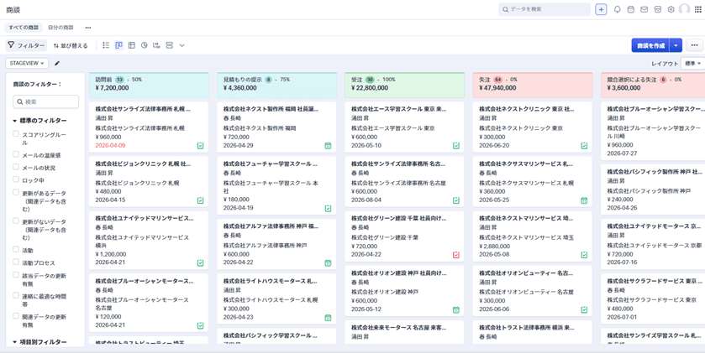Open the calendar icon in header
The height and width of the screenshot is (353, 705).
[630, 10]
